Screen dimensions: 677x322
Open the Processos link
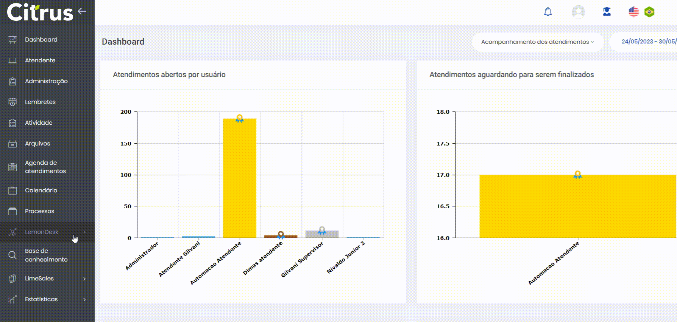pos(39,211)
